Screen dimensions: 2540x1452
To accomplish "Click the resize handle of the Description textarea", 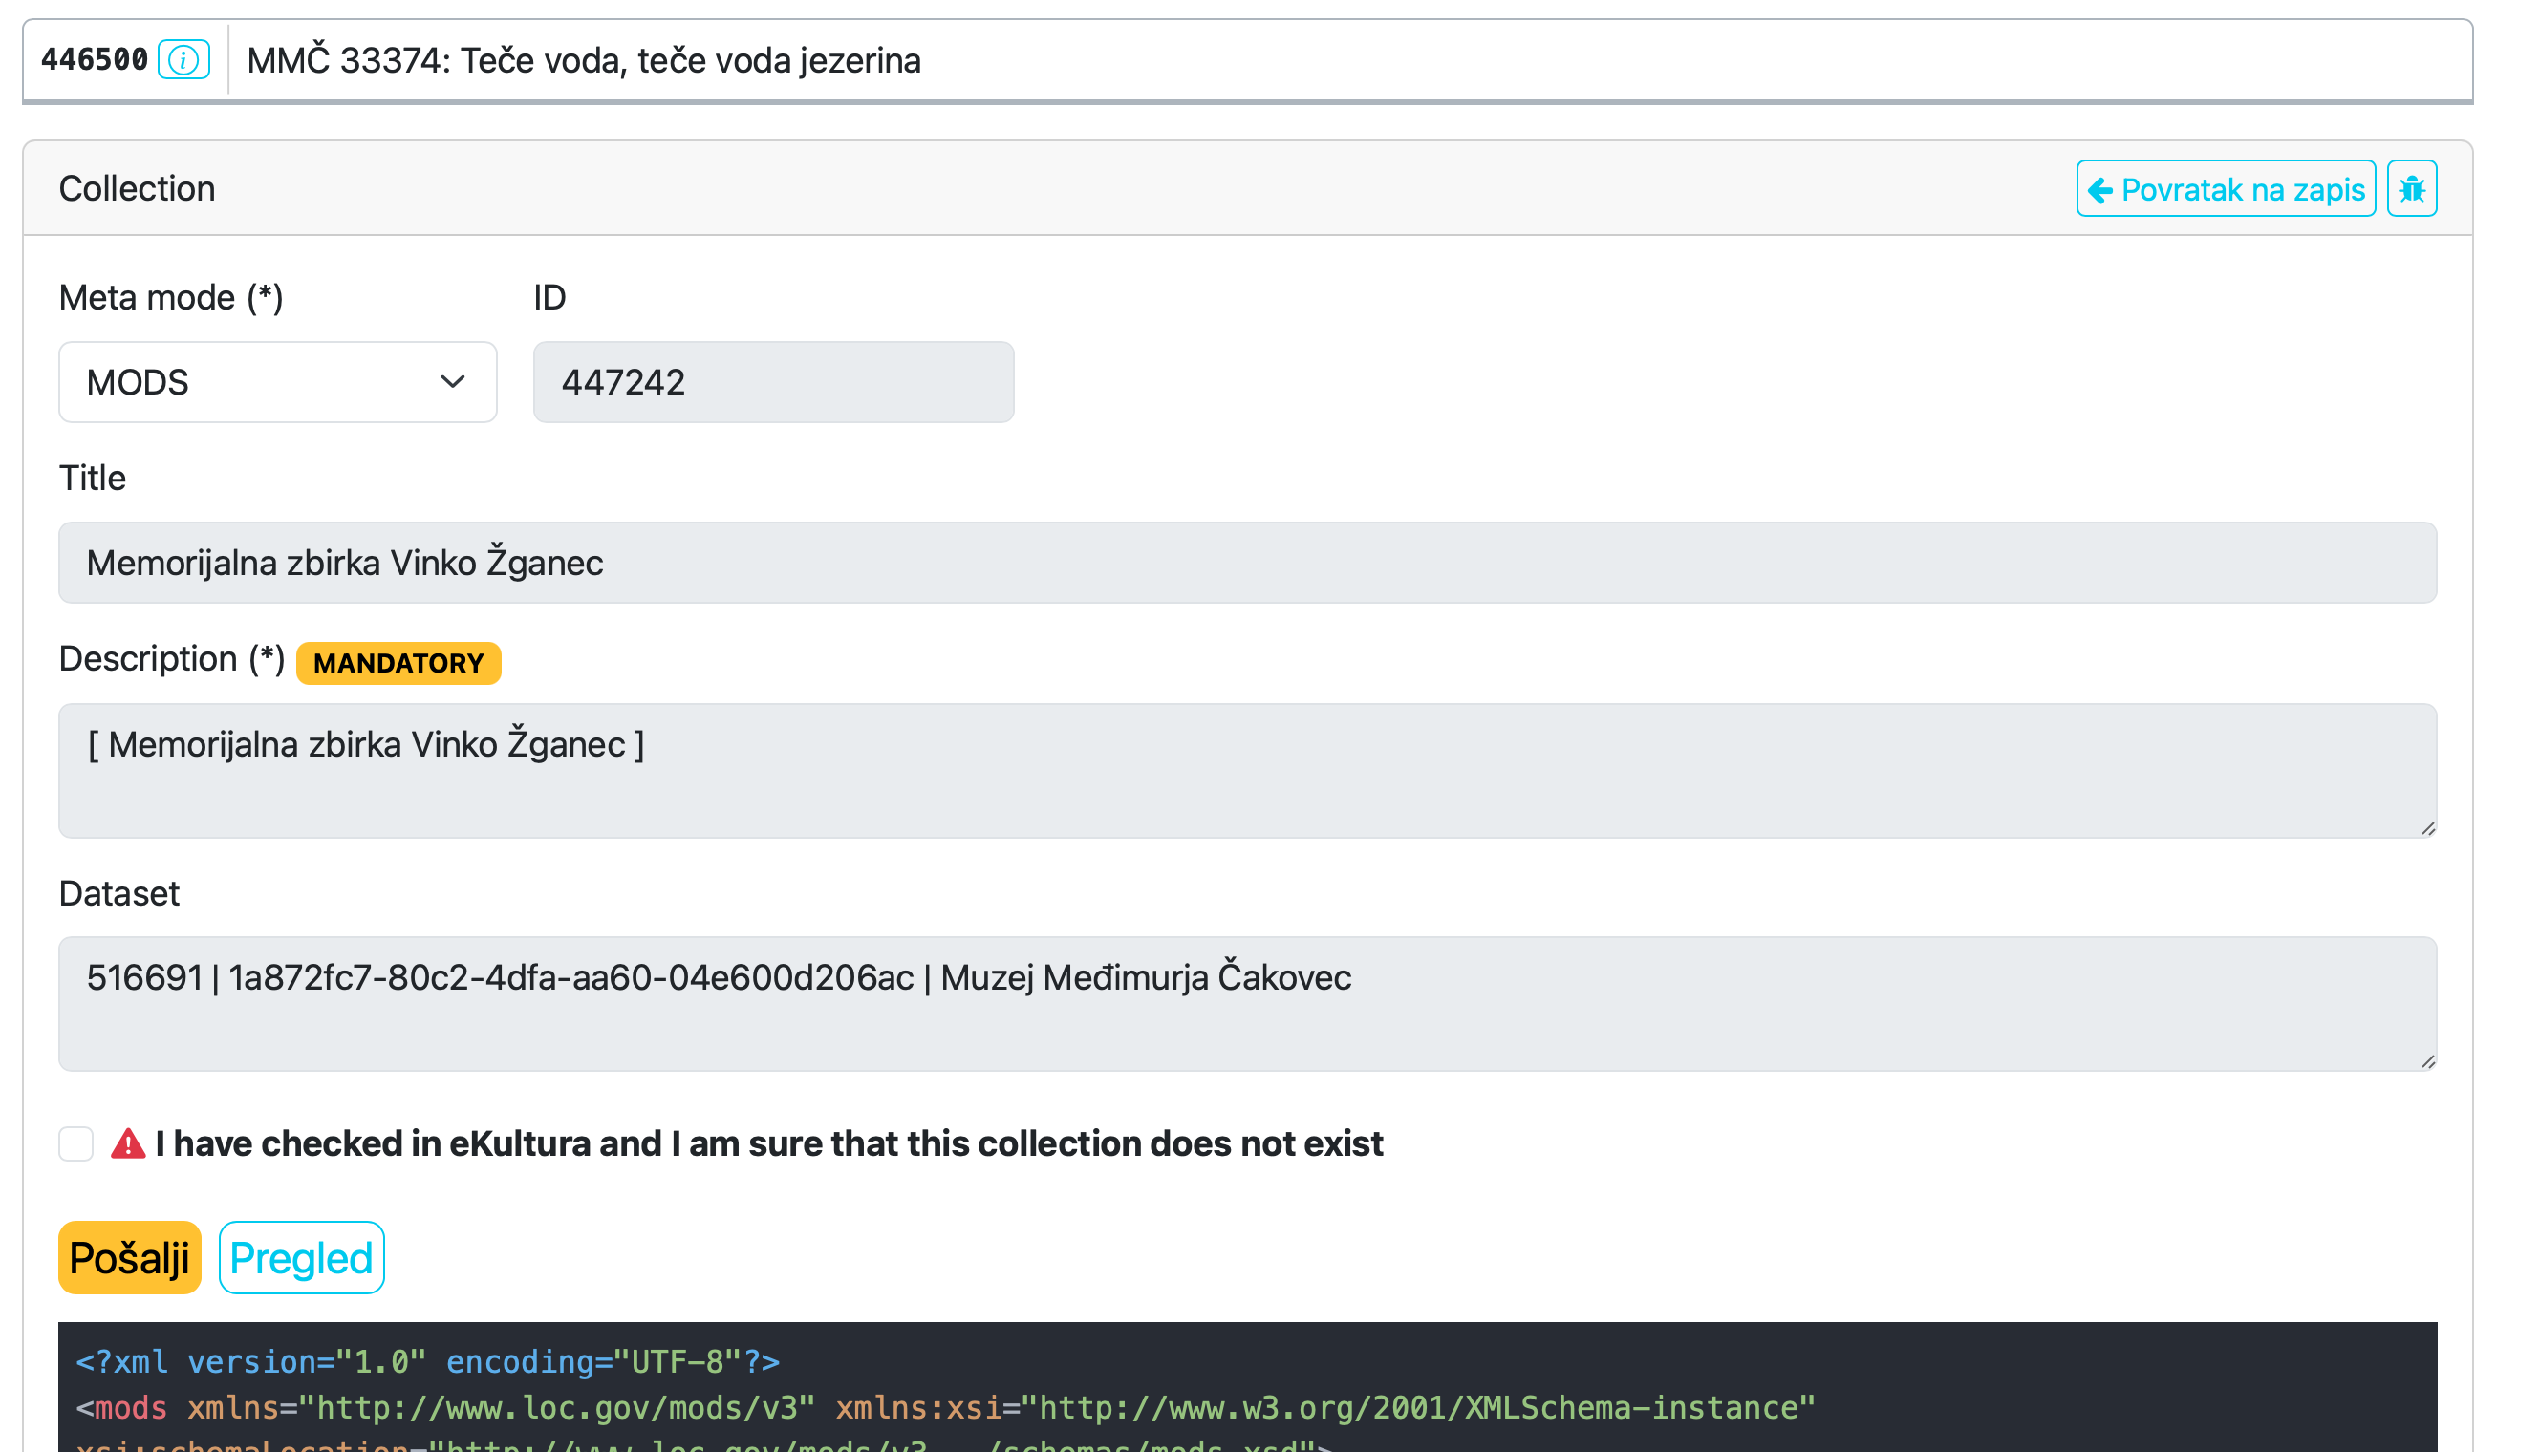I will click(2428, 829).
